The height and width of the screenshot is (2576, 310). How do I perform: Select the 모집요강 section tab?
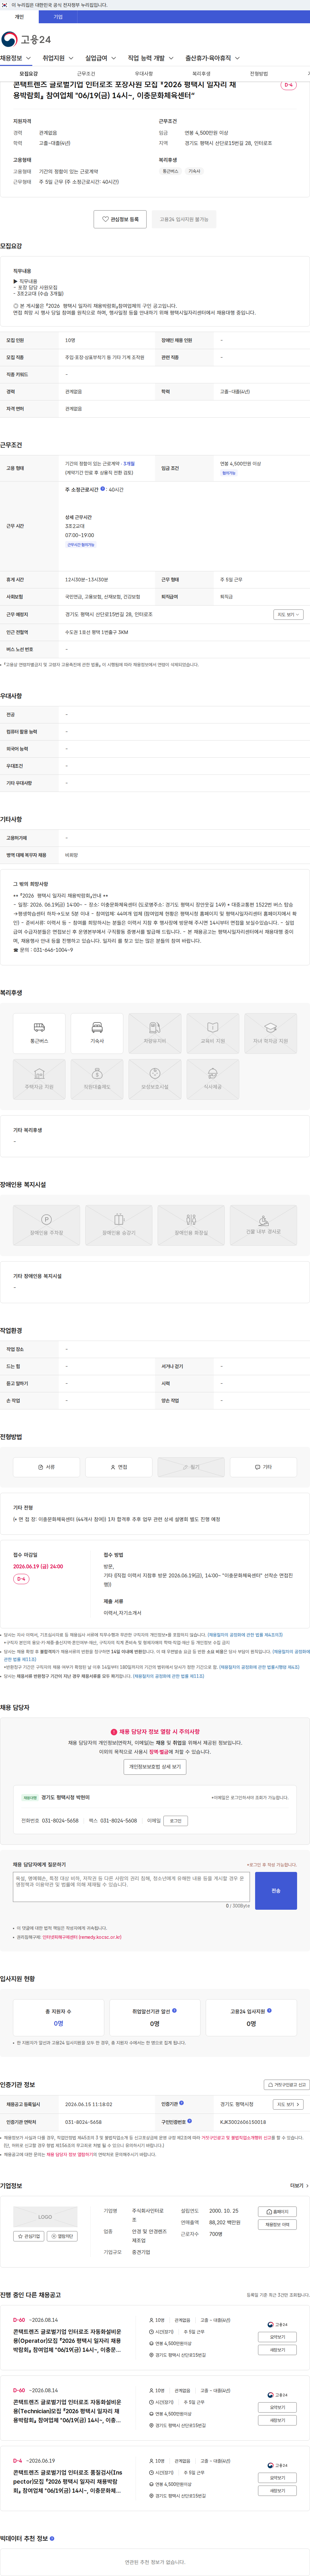[x=29, y=74]
